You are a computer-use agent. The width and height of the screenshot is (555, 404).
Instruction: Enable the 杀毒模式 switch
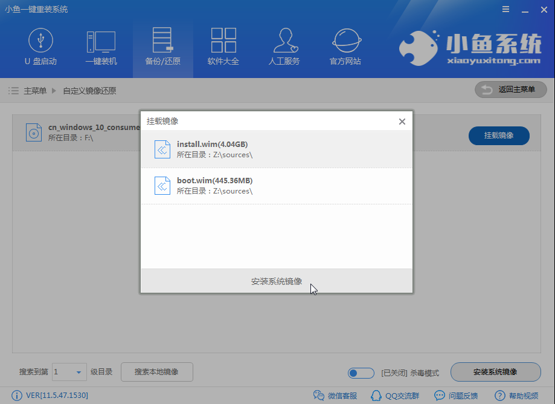[x=361, y=373]
